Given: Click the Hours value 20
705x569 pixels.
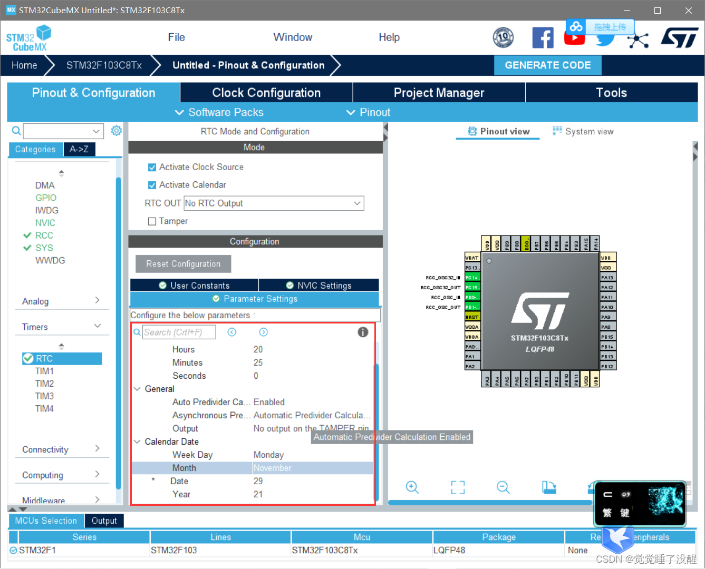Looking at the screenshot, I should click(258, 349).
